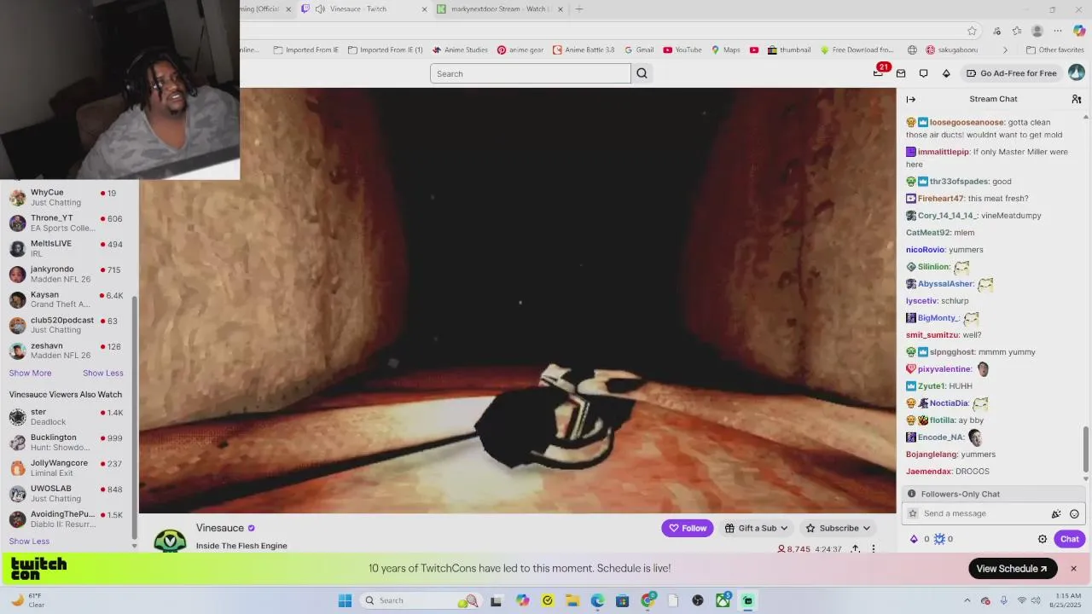Open browser Settings and more menu
Image resolution: width=1092 pixels, height=614 pixels.
1058,31
